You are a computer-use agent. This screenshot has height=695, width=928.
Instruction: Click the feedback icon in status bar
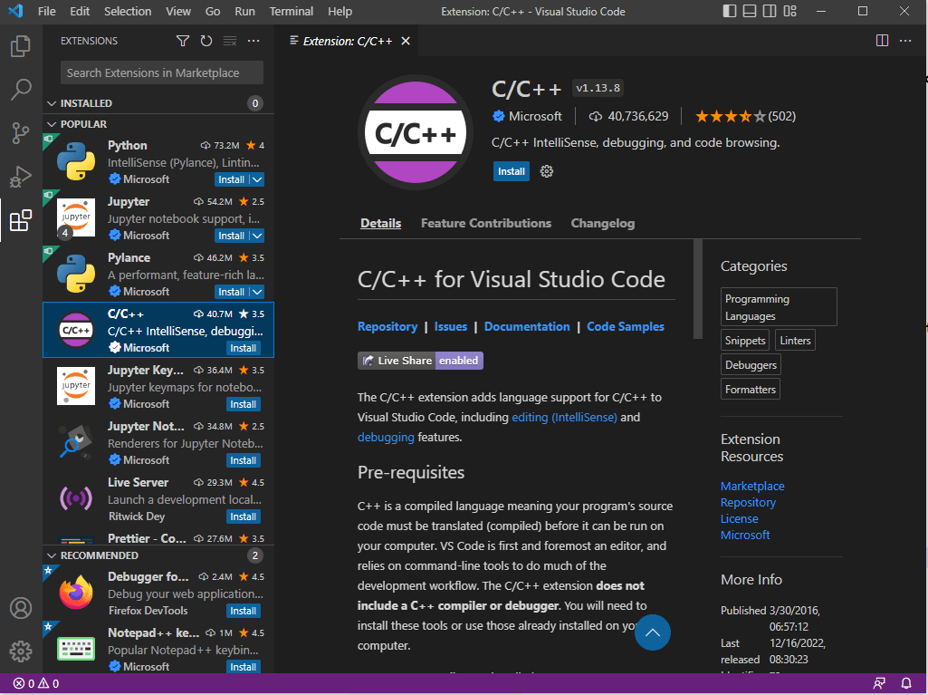(x=879, y=683)
